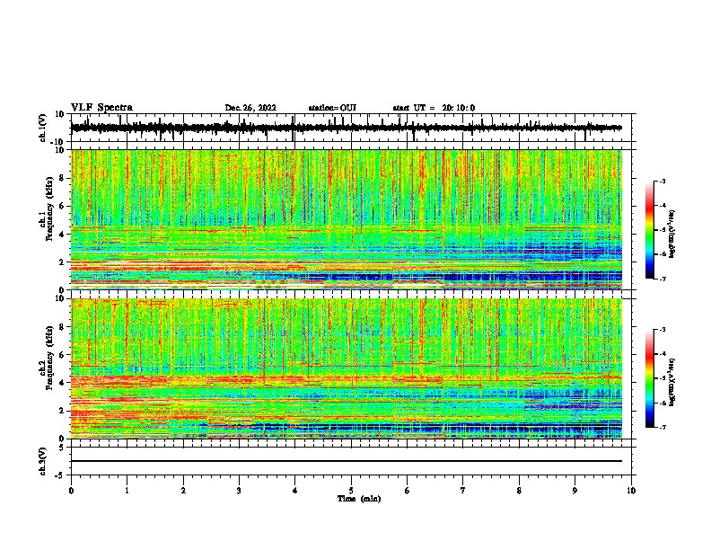Click the ch.1(V) waveform axis label
The image size is (711, 550).
[42, 128]
